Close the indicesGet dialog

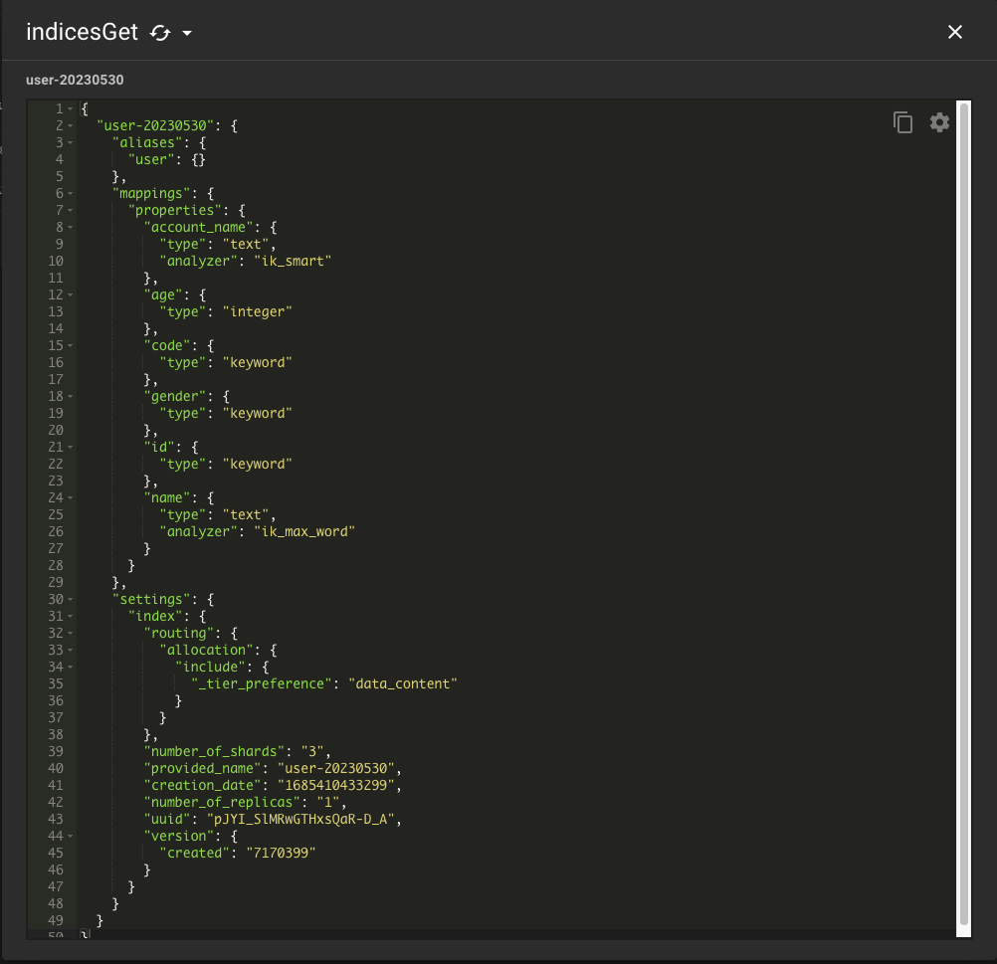pyautogui.click(x=955, y=32)
